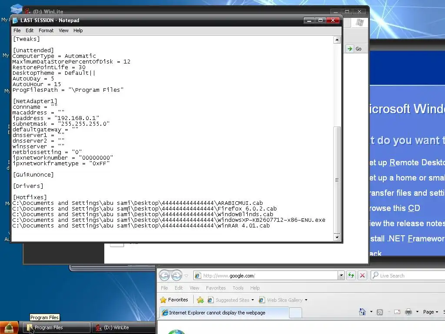The width and height of the screenshot is (445, 334).
Task: Click Start button on taskbar
Action: 9,328
